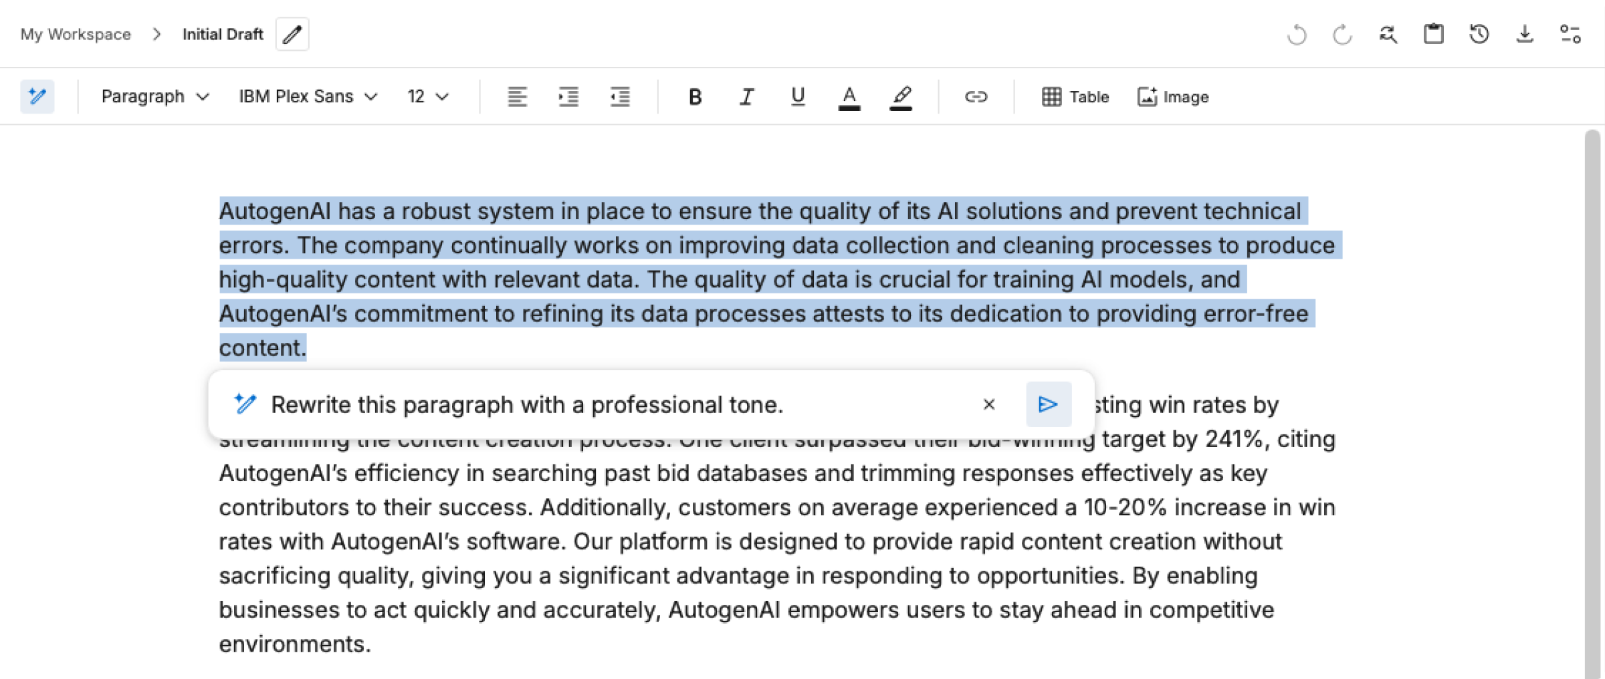Screen dimensions: 1605x679
Task: Toggle bold formatting
Action: (695, 97)
